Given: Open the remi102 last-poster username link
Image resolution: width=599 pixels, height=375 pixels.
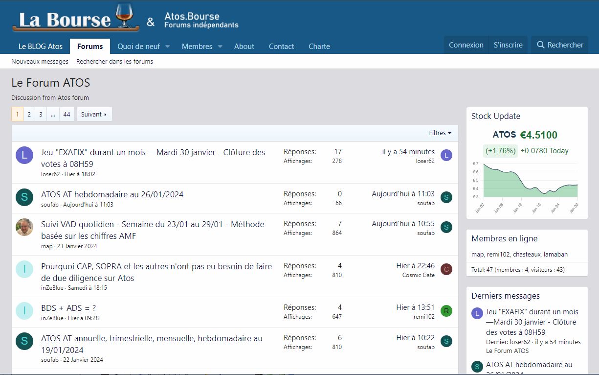Looking at the screenshot, I should pyautogui.click(x=424, y=317).
